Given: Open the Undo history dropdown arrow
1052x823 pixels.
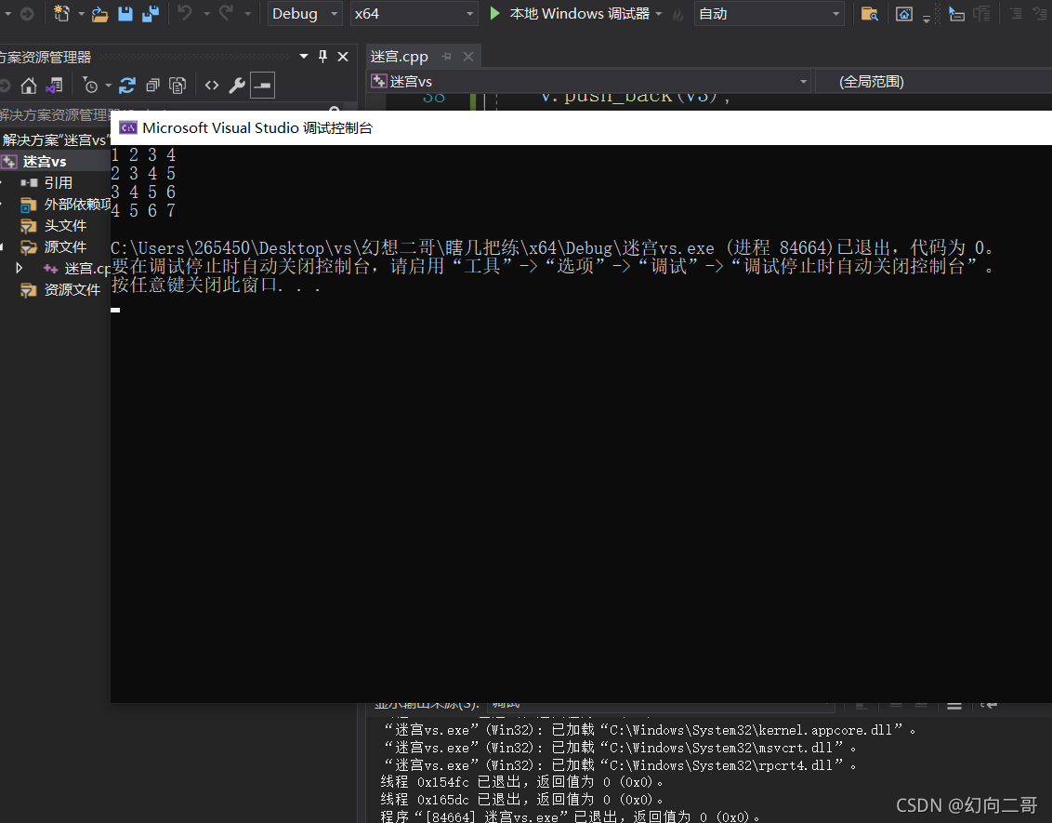Looking at the screenshot, I should 206,13.
